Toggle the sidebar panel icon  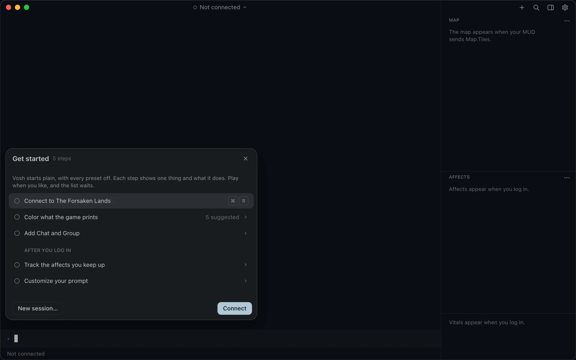coord(550,7)
